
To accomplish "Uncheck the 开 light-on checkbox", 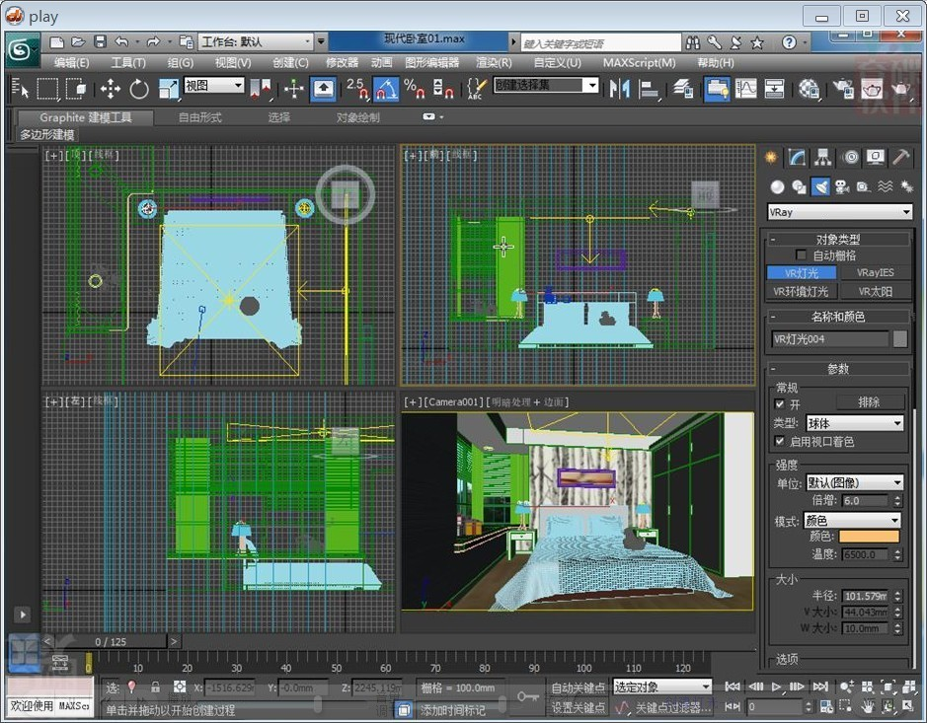I will [781, 404].
